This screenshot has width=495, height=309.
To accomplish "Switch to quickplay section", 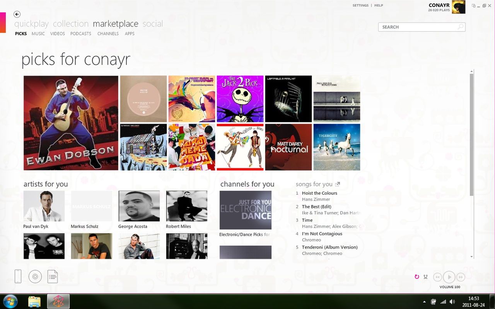I will (31, 24).
